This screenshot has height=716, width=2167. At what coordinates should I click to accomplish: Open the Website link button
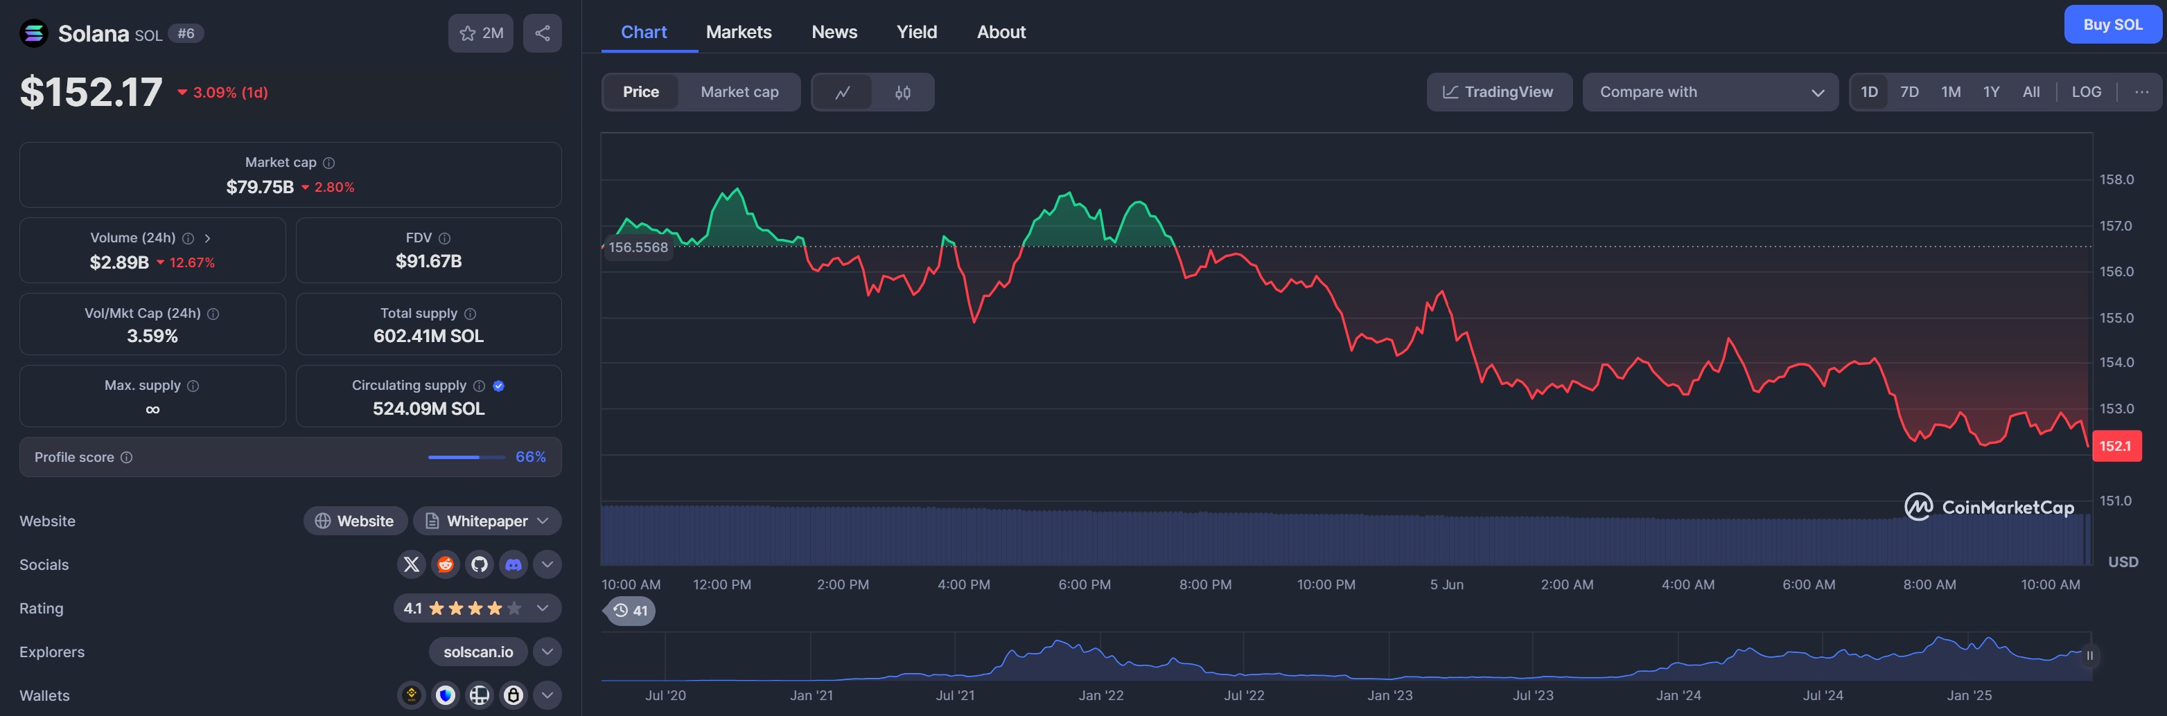pos(355,521)
